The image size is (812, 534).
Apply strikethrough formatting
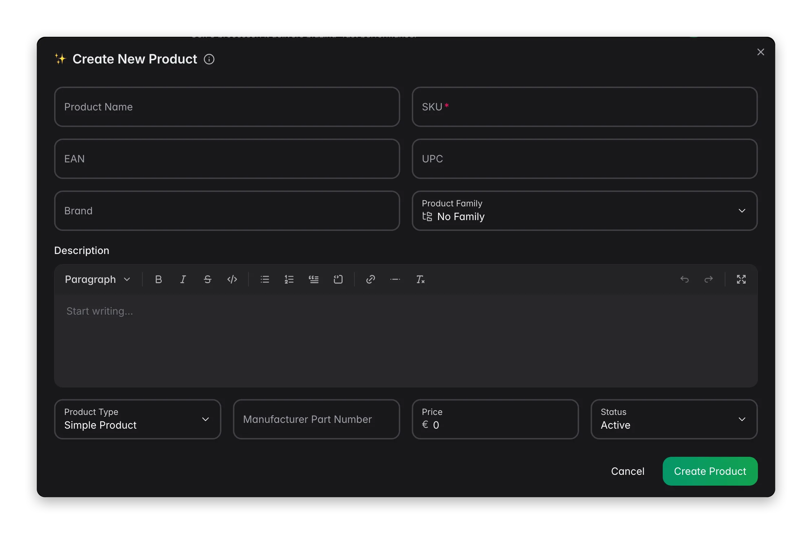(208, 279)
